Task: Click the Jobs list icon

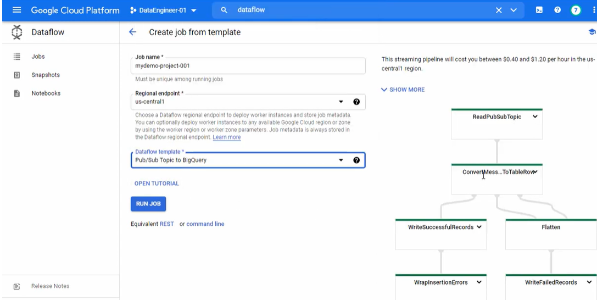Action: pos(17,57)
